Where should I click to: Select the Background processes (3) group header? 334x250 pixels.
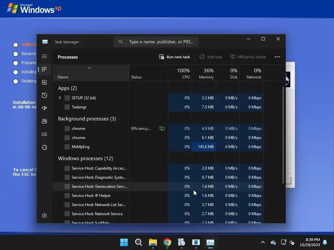coord(87,118)
